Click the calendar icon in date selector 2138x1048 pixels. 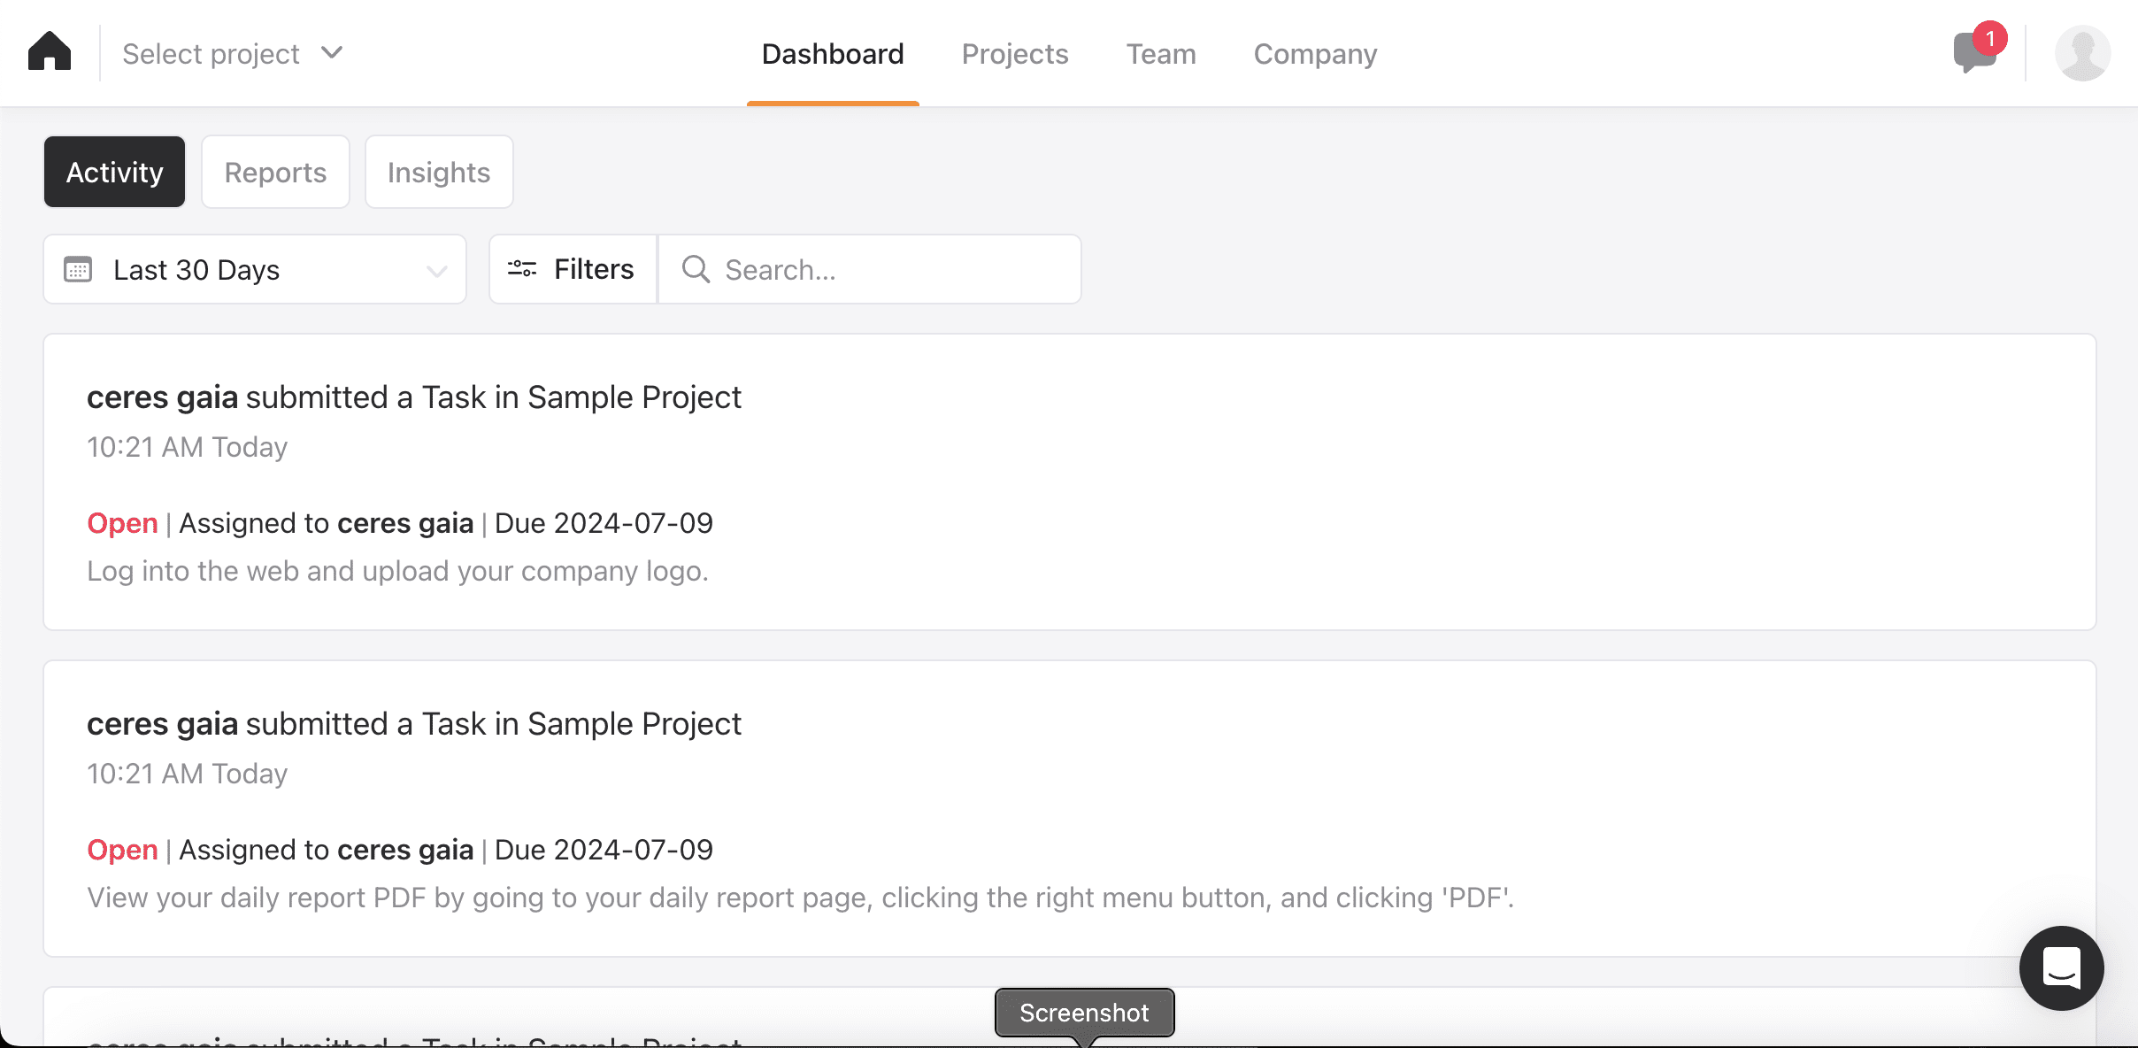pyautogui.click(x=78, y=269)
